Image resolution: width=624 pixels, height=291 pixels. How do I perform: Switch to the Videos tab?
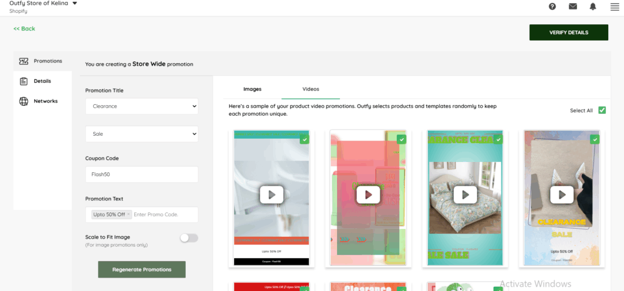coord(311,89)
